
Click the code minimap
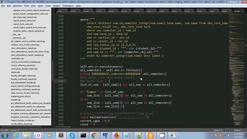click(x=236, y=69)
